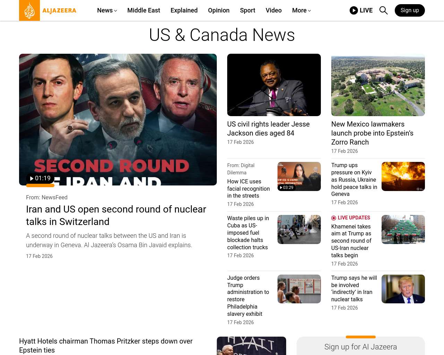444x355 pixels.
Task: Open the Middle East section
Action: coord(144,10)
